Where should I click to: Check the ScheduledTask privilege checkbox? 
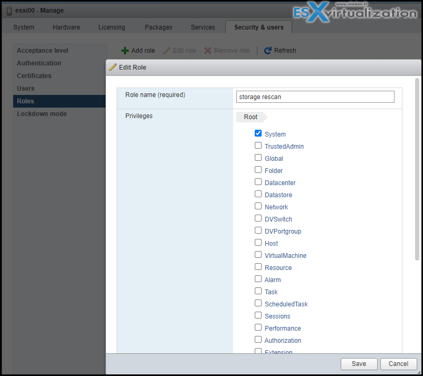coord(258,303)
